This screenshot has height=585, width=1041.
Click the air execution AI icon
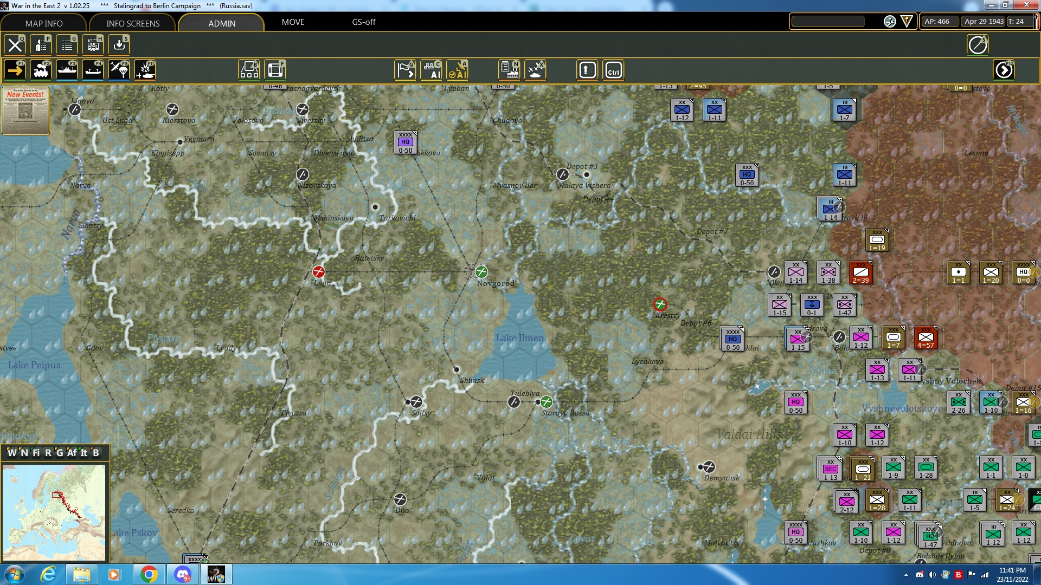(457, 70)
